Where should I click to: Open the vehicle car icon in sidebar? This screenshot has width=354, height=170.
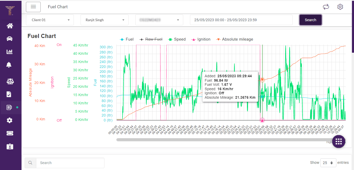tap(10, 39)
